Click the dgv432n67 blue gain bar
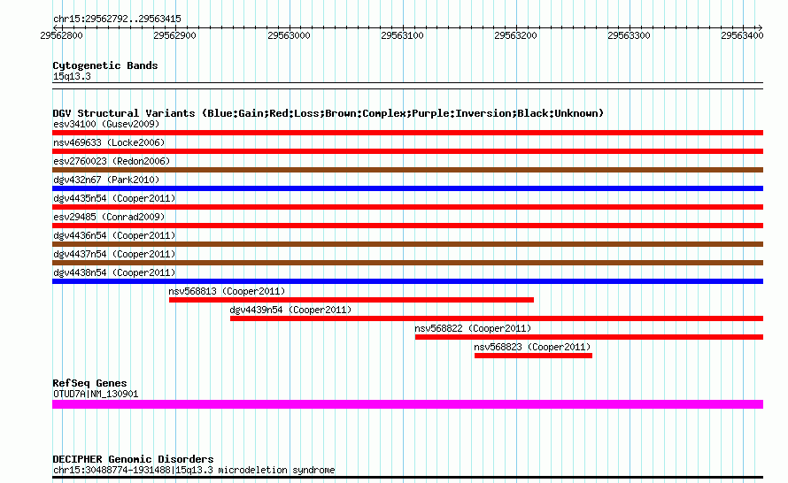This screenshot has width=788, height=483. pyautogui.click(x=407, y=188)
